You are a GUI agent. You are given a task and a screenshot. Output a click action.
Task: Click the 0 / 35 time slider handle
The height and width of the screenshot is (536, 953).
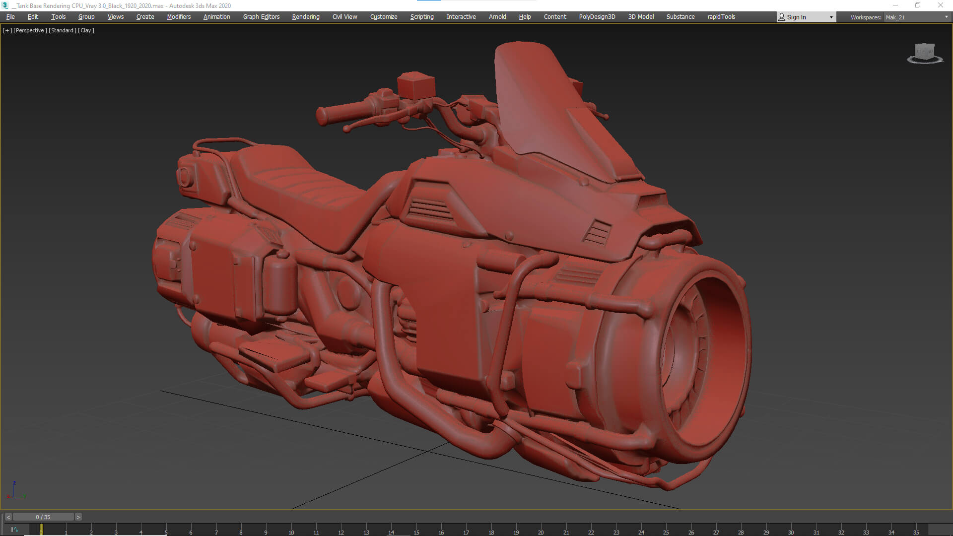coord(43,517)
